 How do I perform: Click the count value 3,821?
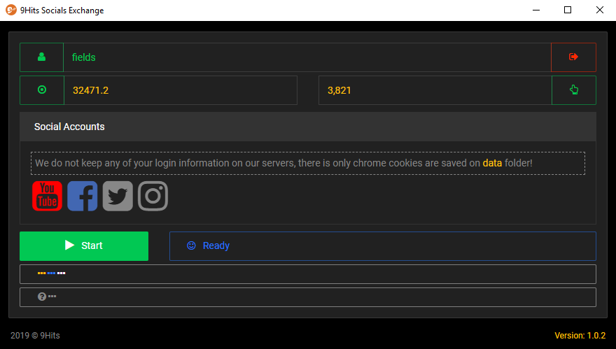339,90
